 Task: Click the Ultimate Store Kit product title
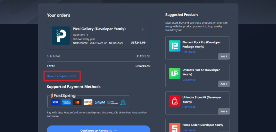[x=202, y=100]
